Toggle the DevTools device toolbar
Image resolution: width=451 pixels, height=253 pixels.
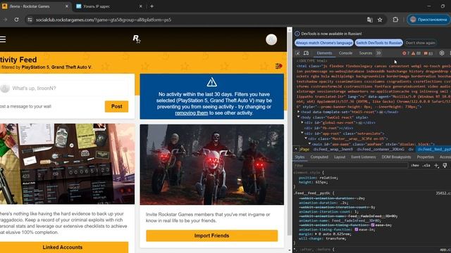[307, 53]
